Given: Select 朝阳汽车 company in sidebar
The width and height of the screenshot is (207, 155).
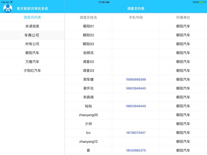Looking at the screenshot, I should point(32,53).
